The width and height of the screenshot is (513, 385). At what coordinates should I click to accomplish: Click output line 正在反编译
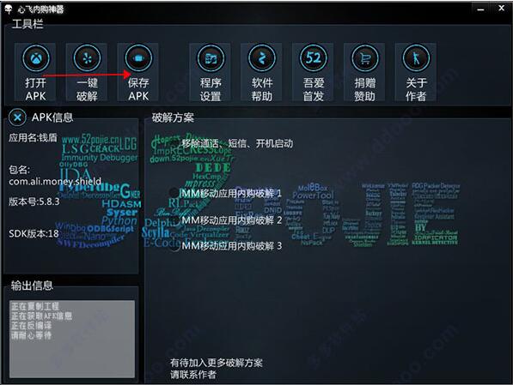(x=32, y=326)
